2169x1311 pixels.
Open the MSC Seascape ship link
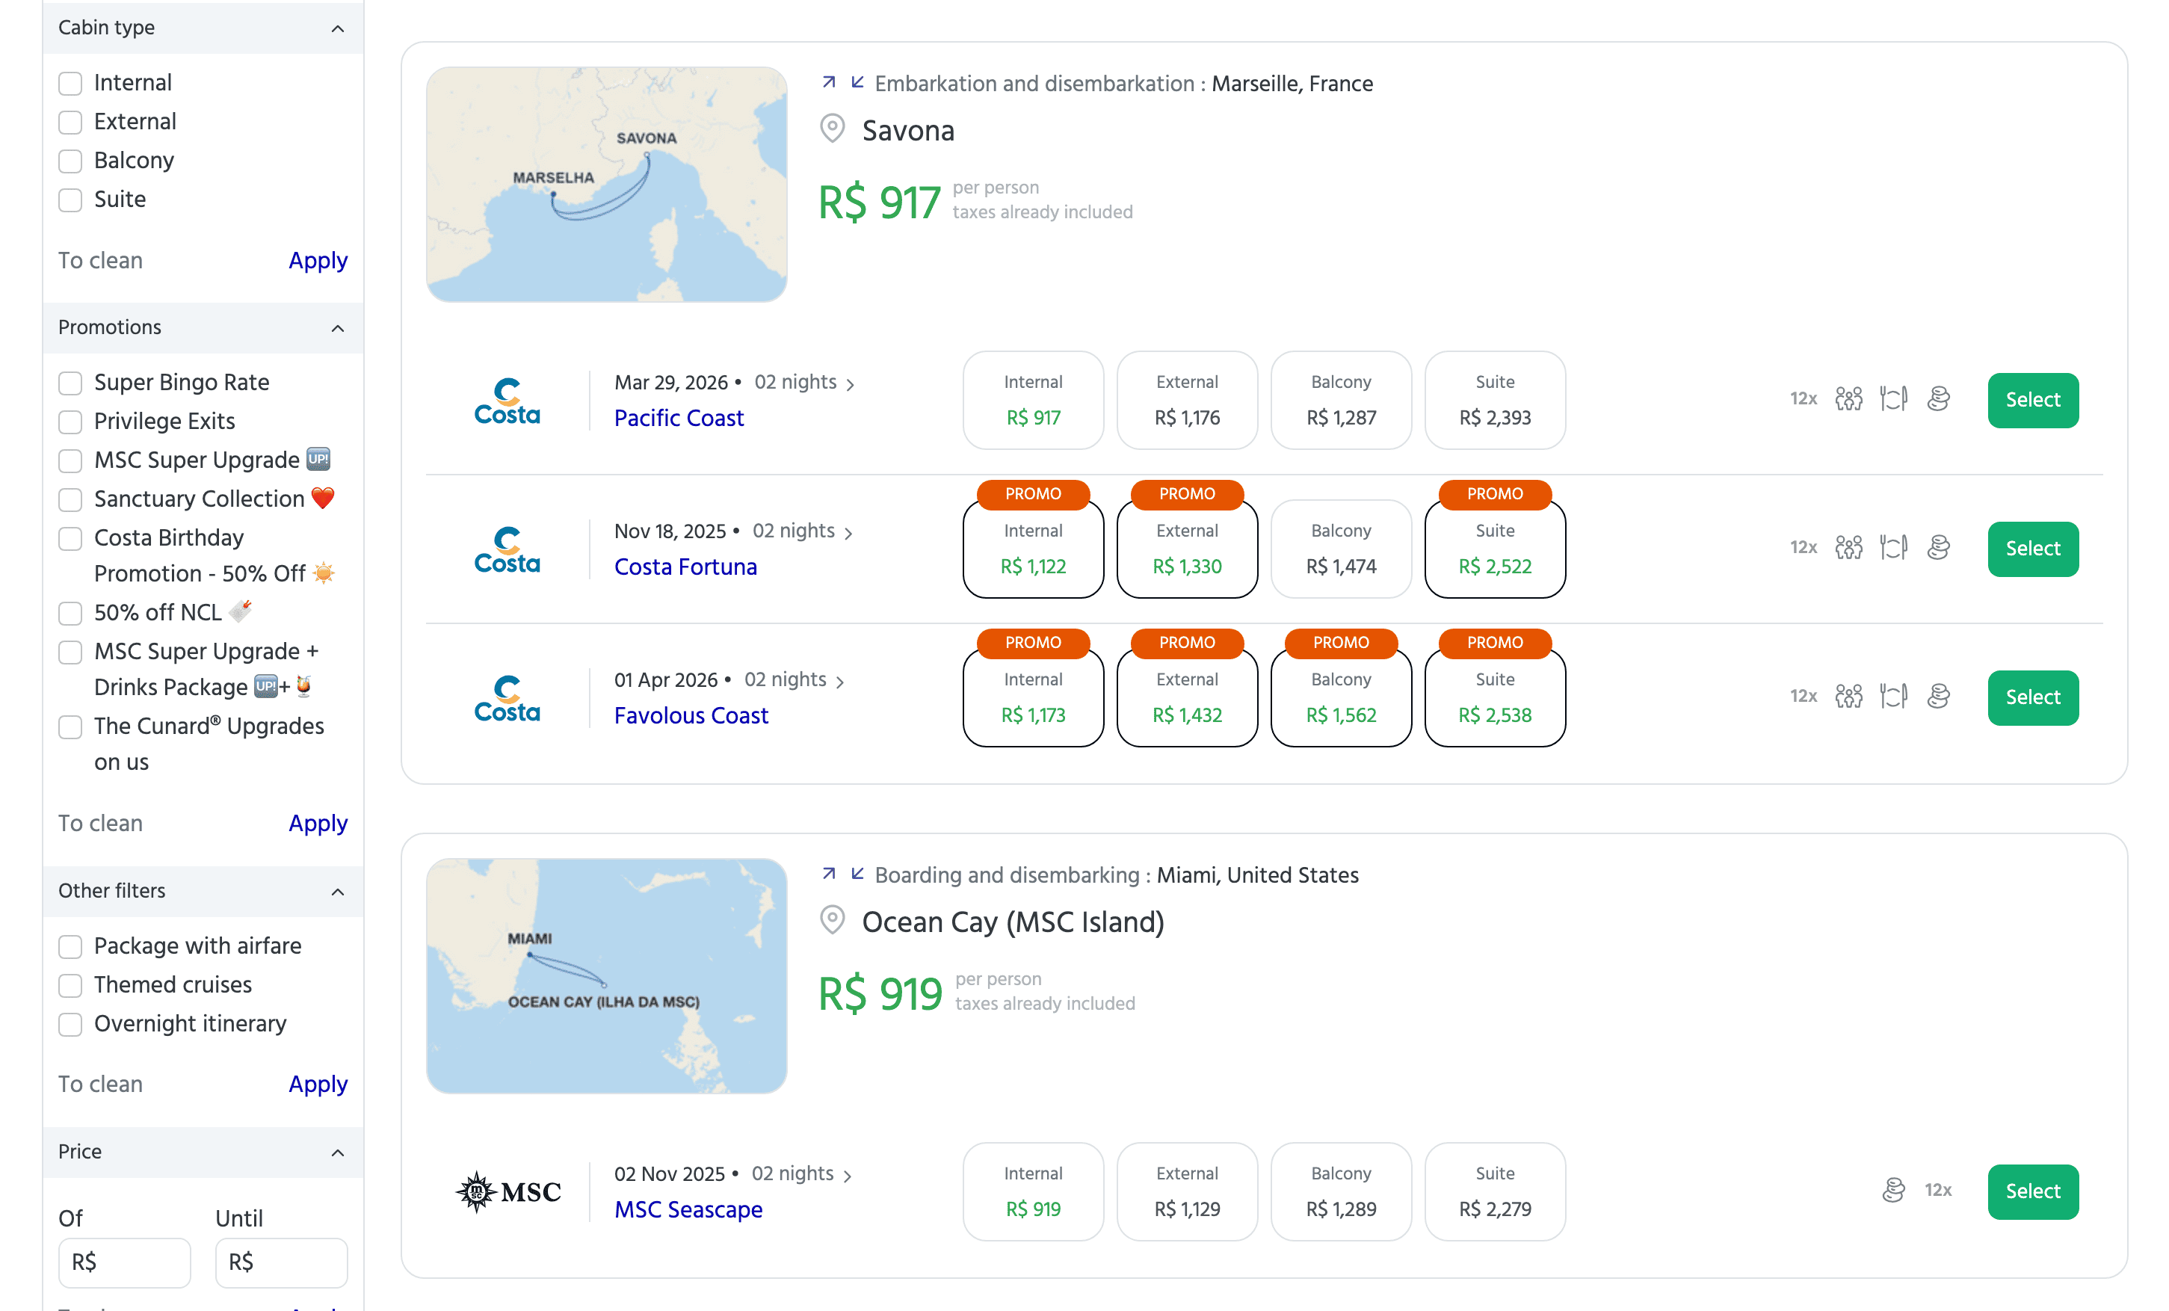tap(688, 1210)
